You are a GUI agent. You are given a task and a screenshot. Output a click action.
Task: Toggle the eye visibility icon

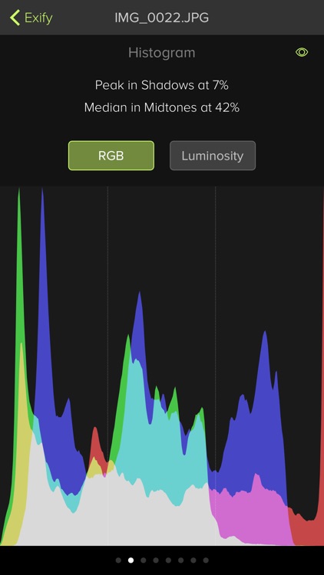(302, 52)
